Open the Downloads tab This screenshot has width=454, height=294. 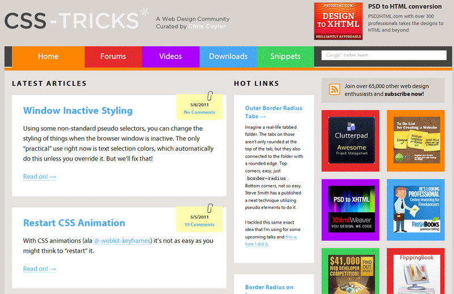tap(228, 56)
